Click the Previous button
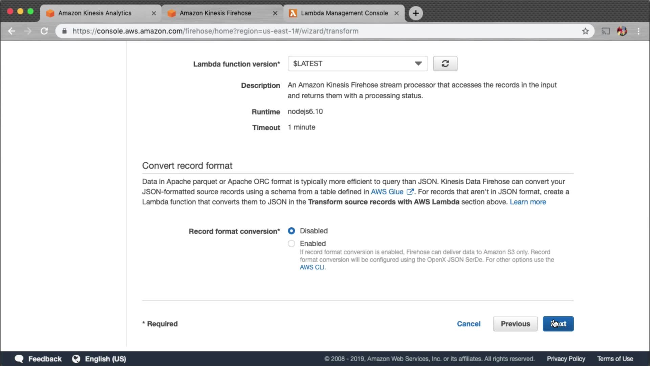The height and width of the screenshot is (366, 650). [x=515, y=324]
